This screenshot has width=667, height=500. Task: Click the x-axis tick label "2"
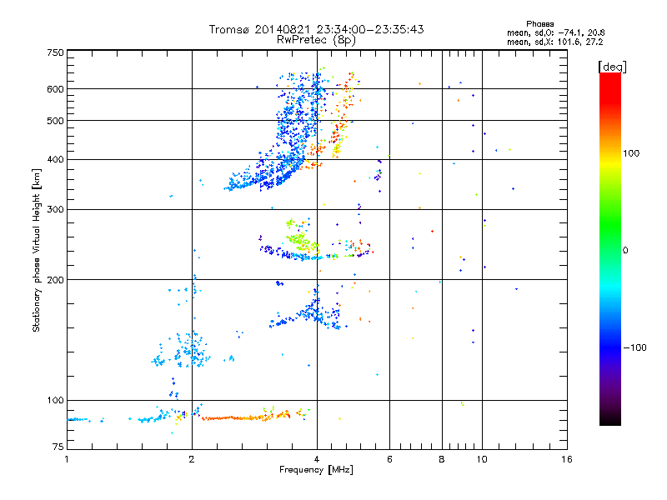(192, 459)
